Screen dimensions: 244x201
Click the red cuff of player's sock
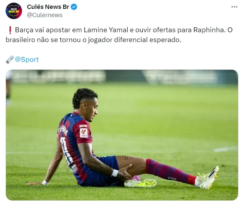[191, 180]
